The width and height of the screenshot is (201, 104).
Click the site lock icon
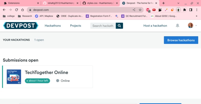pos(30,10)
